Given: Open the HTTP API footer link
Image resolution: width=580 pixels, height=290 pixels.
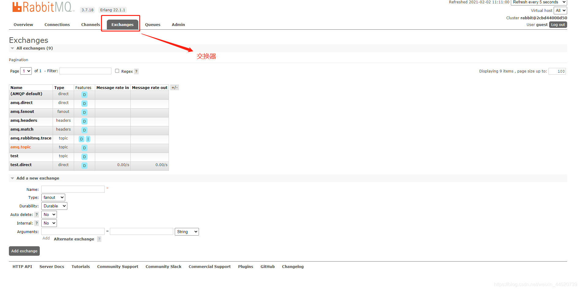Looking at the screenshot, I should pyautogui.click(x=22, y=266).
